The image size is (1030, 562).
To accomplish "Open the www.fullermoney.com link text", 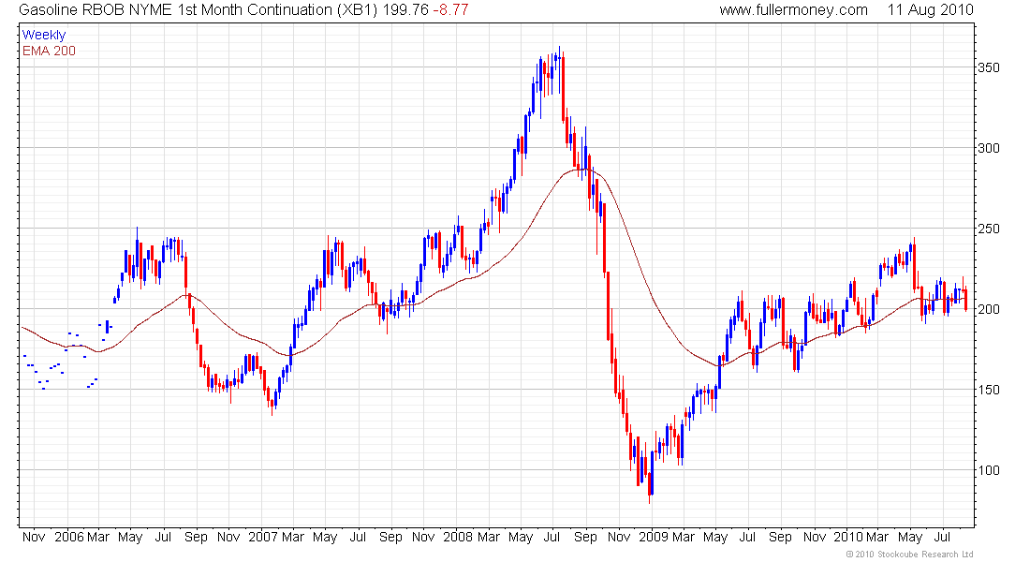I will coord(793,10).
